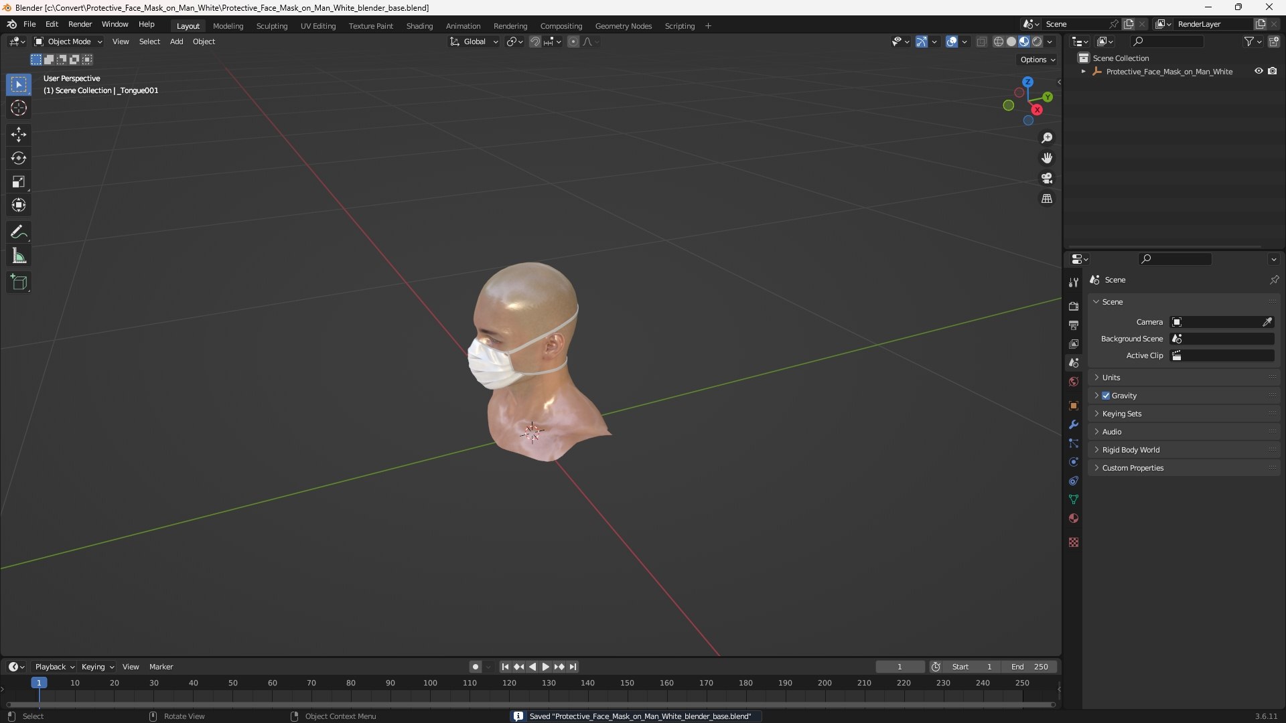Select the Move tool
The image size is (1286, 723).
click(x=19, y=135)
